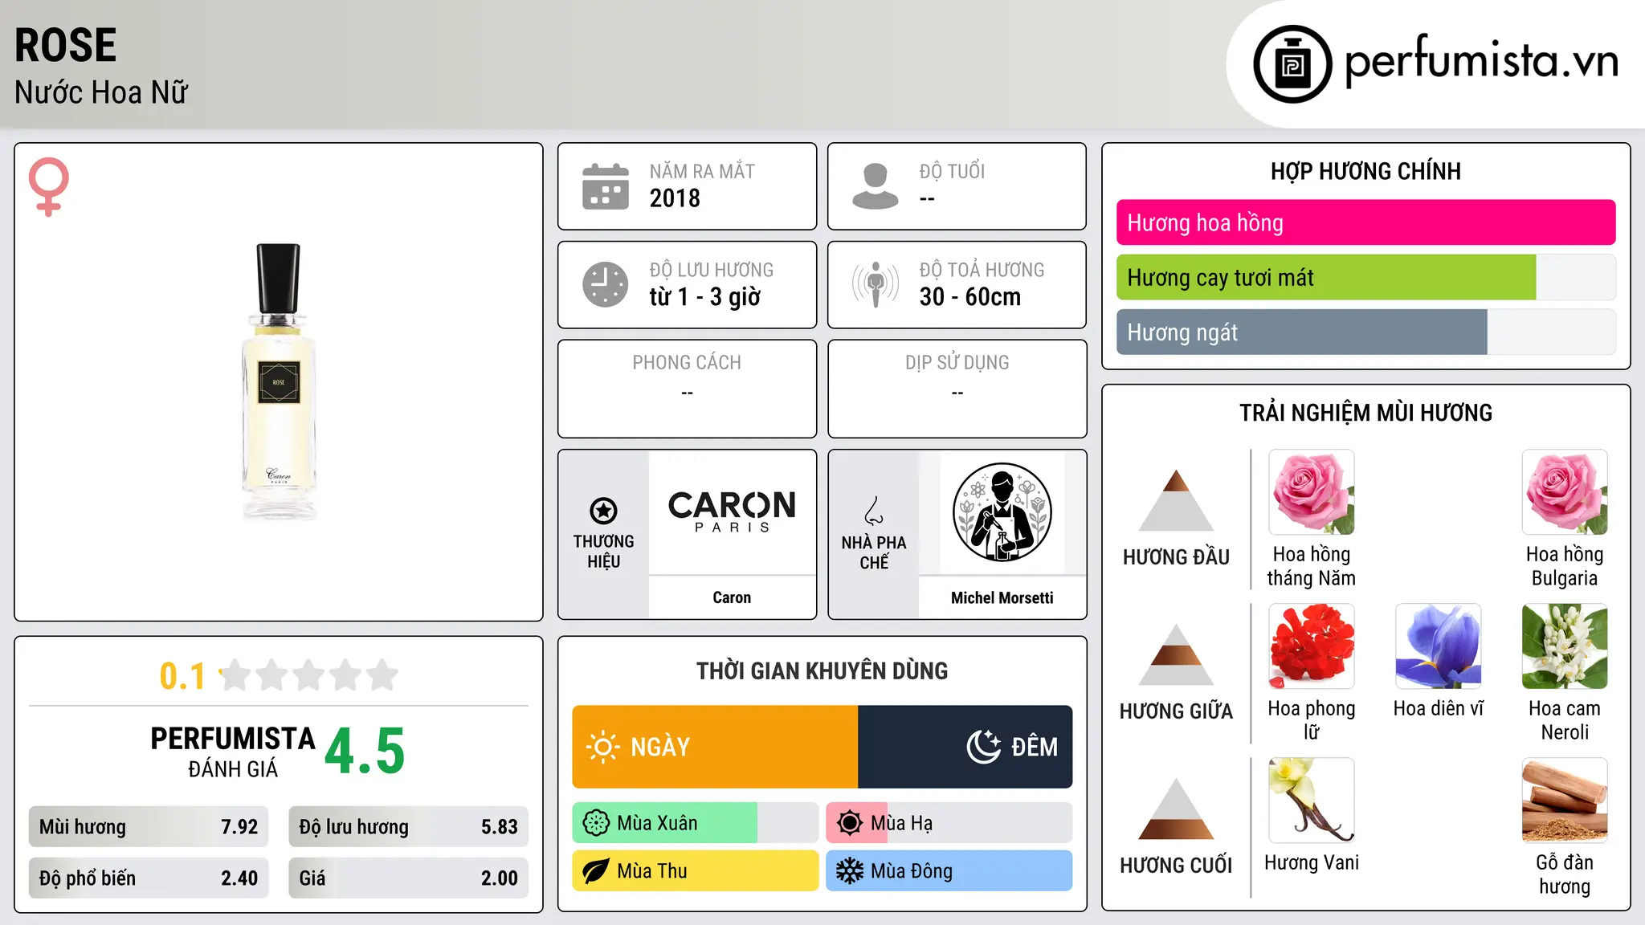Click the clock icon beside Độ lưu hương

pyautogui.click(x=606, y=284)
